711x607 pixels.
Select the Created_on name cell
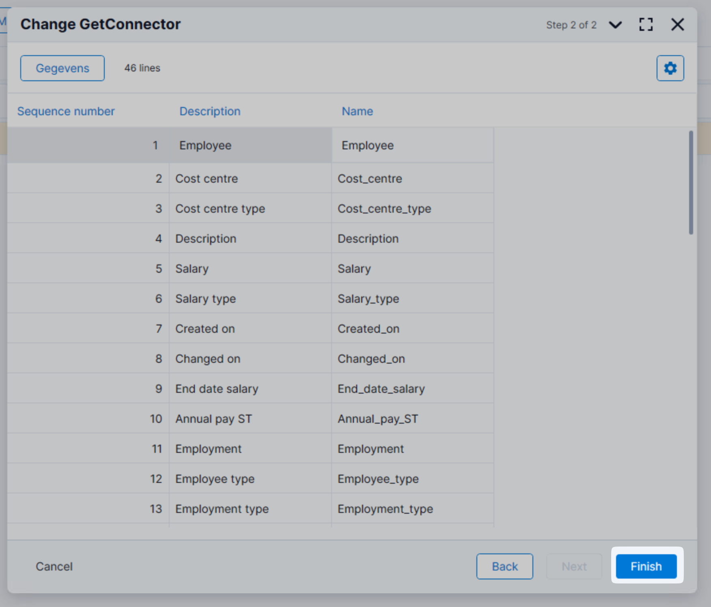pyautogui.click(x=368, y=329)
